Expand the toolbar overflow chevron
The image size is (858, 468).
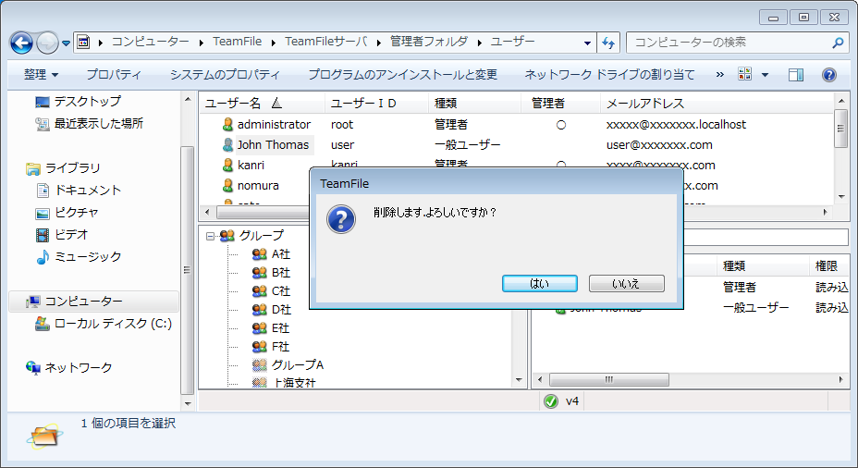(x=719, y=74)
